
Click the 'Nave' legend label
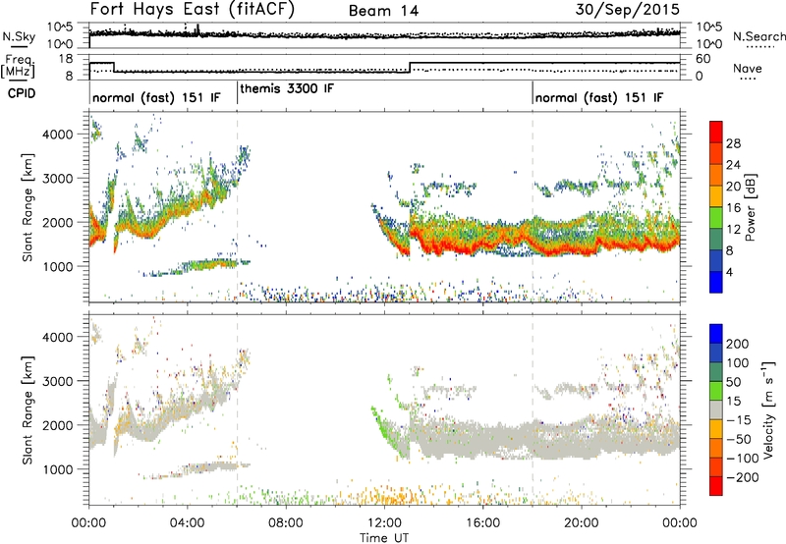click(748, 68)
